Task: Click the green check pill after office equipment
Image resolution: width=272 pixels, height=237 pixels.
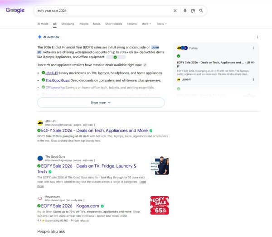Action: pyautogui.click(x=116, y=57)
